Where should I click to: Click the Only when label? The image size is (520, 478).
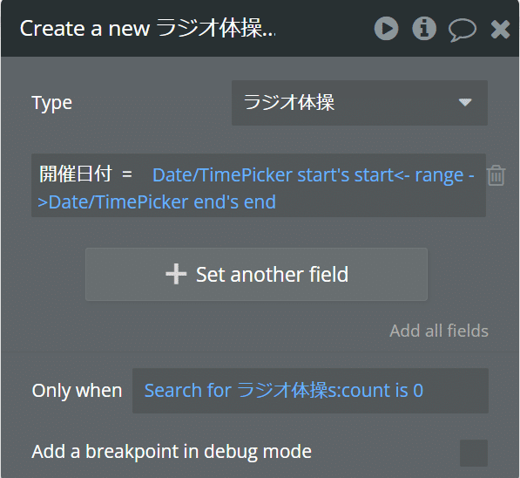click(77, 391)
